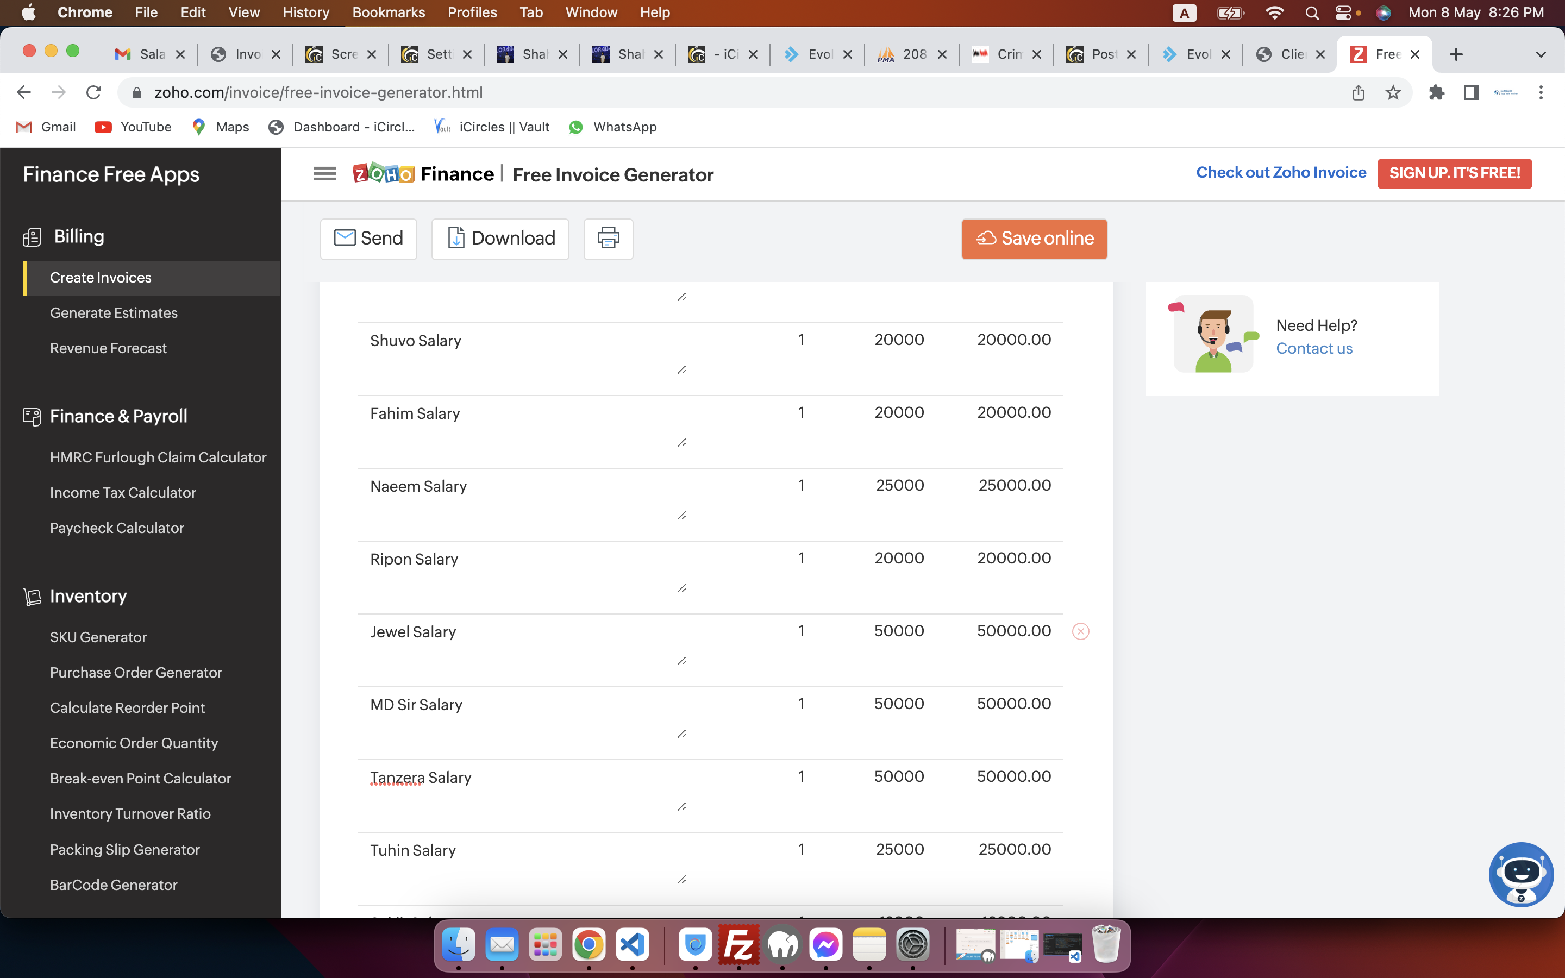Click the Naeem Salary rate field 25000

(x=899, y=485)
